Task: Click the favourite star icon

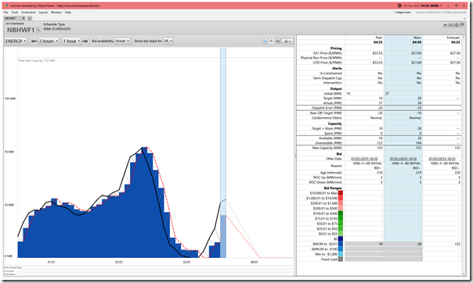Action: pos(445,25)
